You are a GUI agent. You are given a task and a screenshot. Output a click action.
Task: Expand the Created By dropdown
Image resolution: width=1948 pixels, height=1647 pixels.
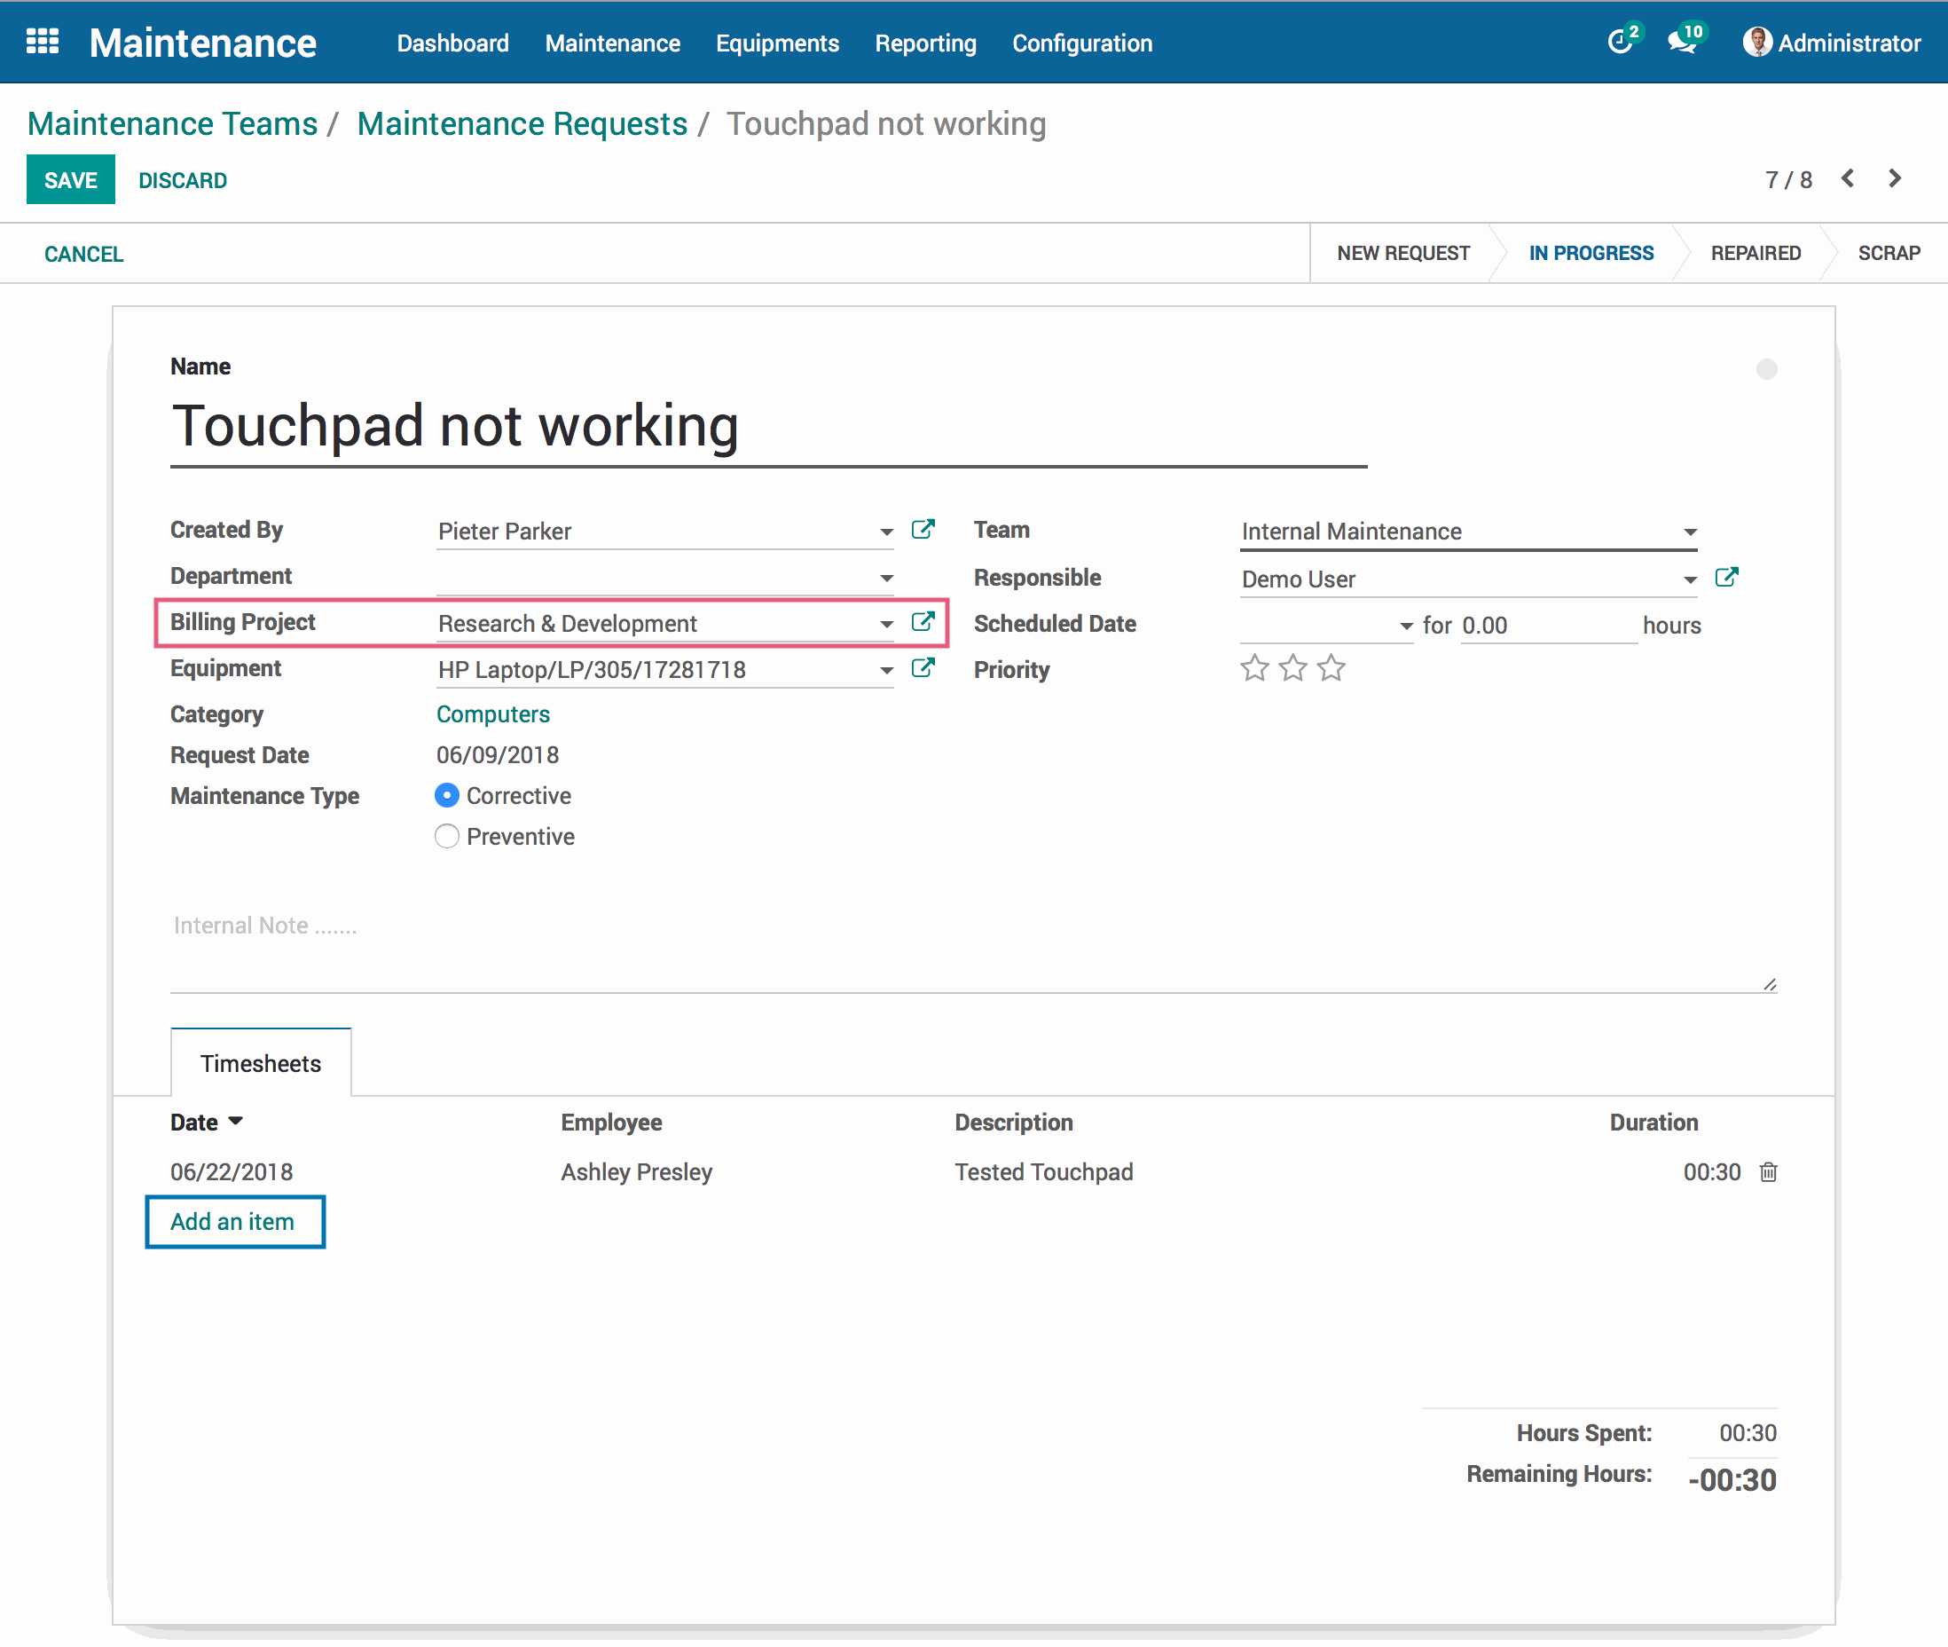tap(886, 532)
